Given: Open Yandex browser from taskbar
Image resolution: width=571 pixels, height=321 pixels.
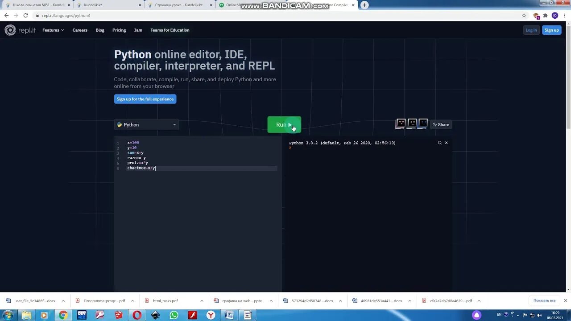Looking at the screenshot, I should click(211, 315).
